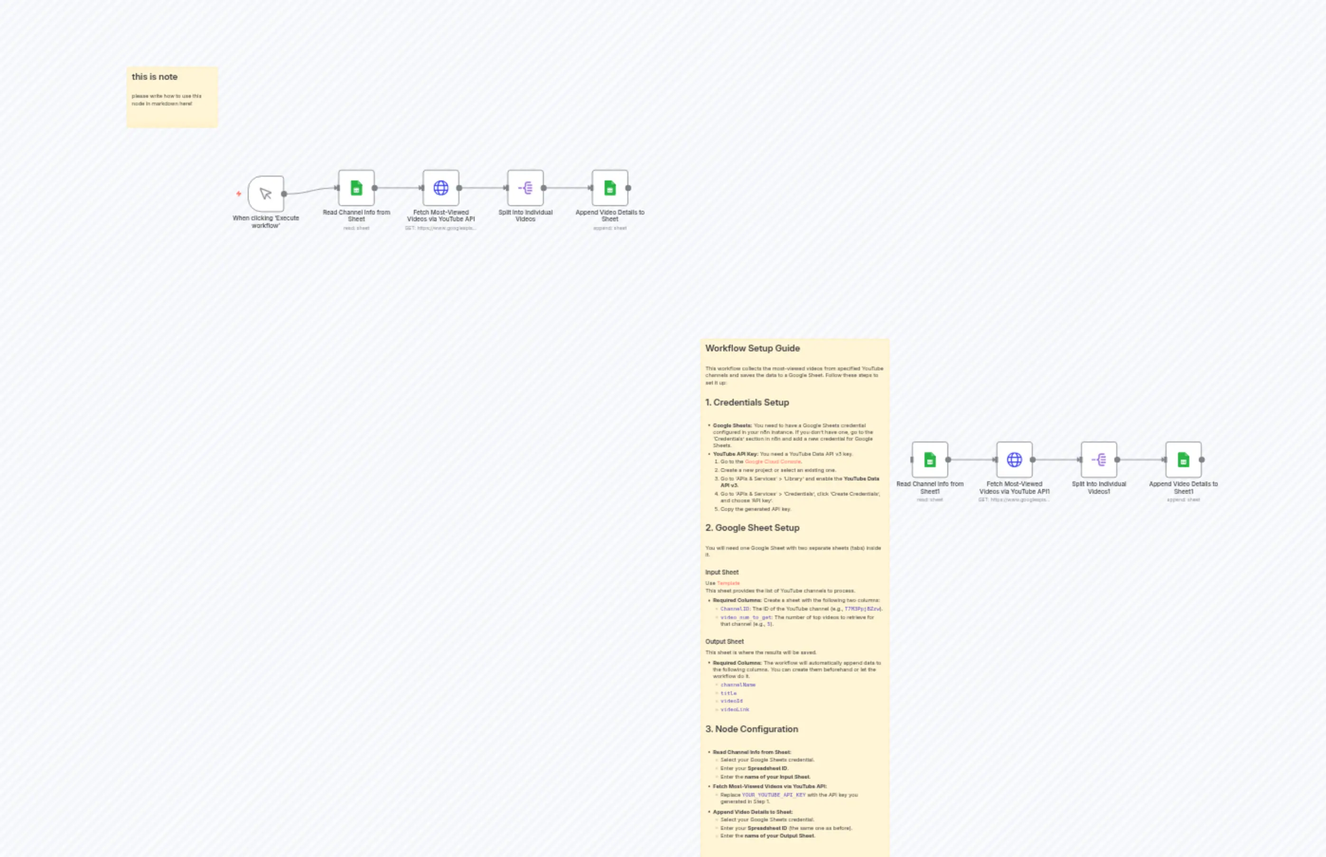Click the 'Workflow Setup Guide' sticky note heading
Viewport: 1326px width, 857px height.
click(x=752, y=348)
